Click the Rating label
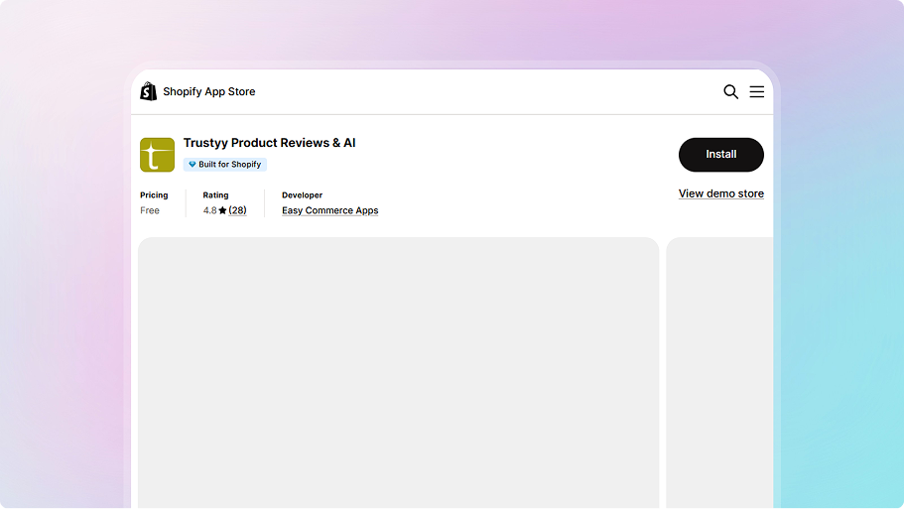Viewport: 904px width, 509px height. (215, 194)
